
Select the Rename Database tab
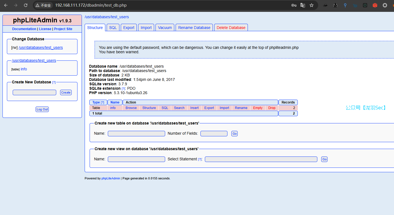click(194, 28)
